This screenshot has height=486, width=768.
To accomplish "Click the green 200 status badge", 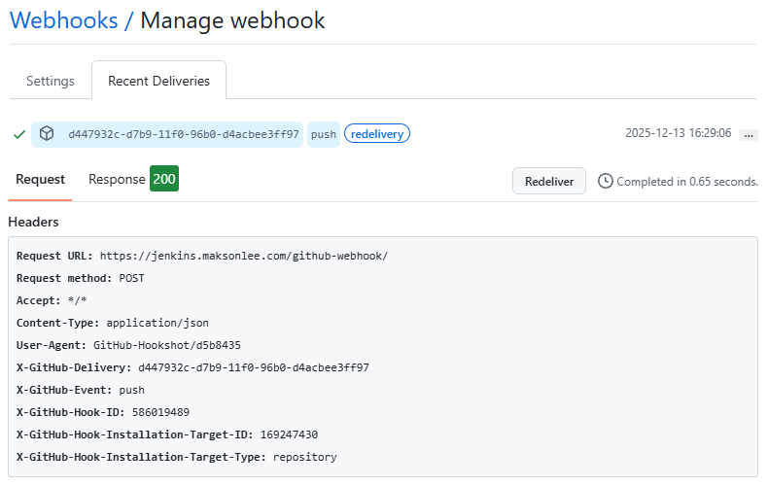I will [x=164, y=179].
